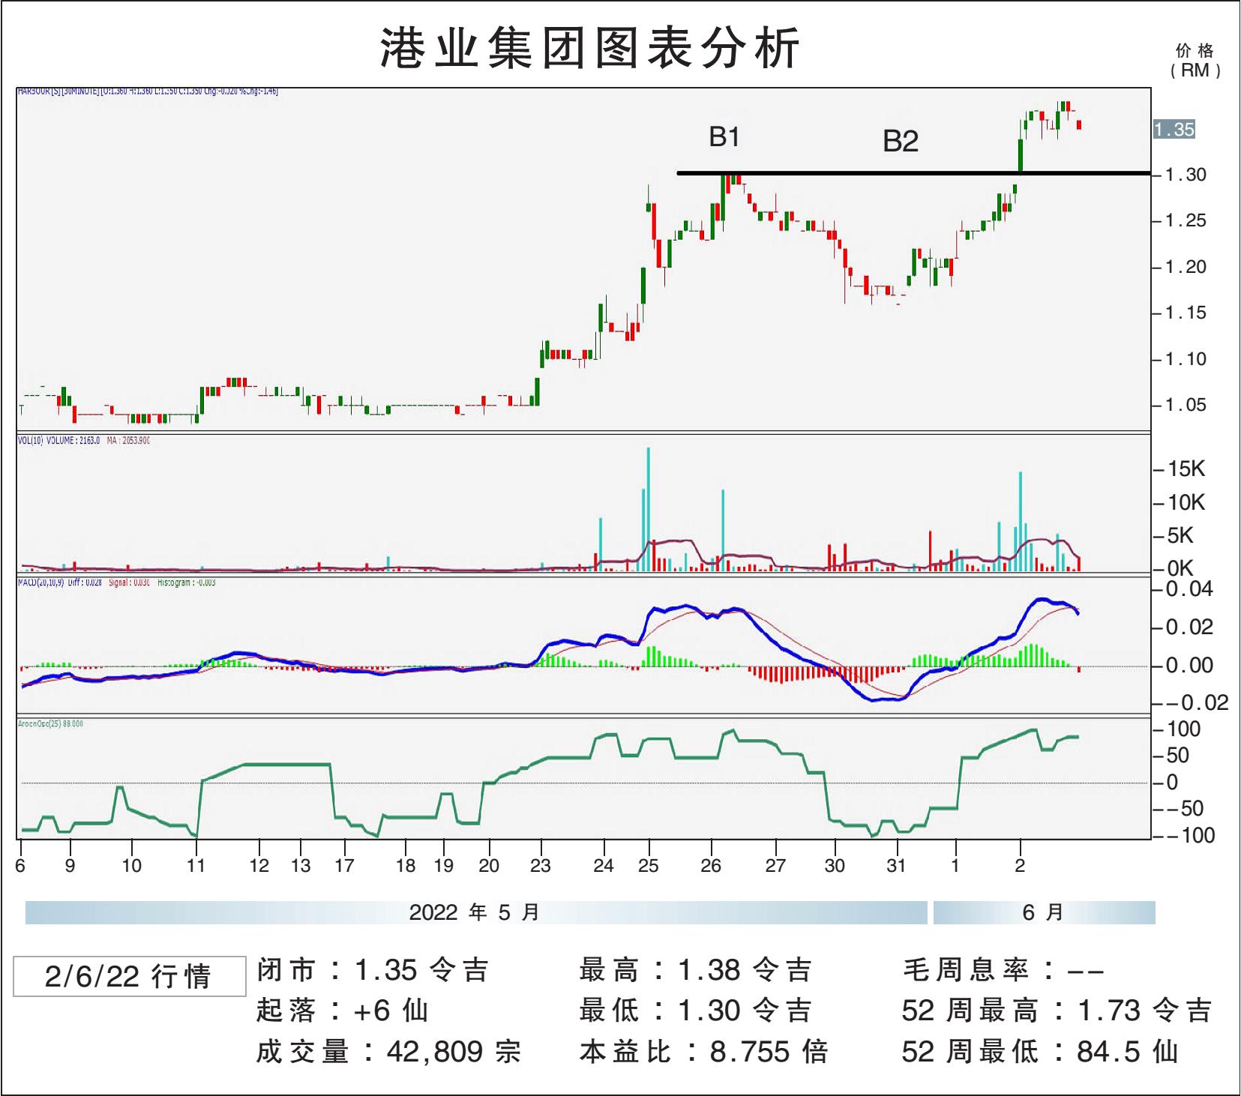Image resolution: width=1241 pixels, height=1096 pixels.
Task: Click the B1 peak annotation label
Action: pos(724,137)
